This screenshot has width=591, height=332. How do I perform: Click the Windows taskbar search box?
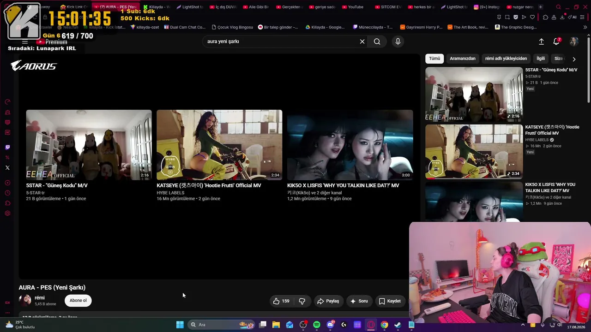(x=222, y=325)
